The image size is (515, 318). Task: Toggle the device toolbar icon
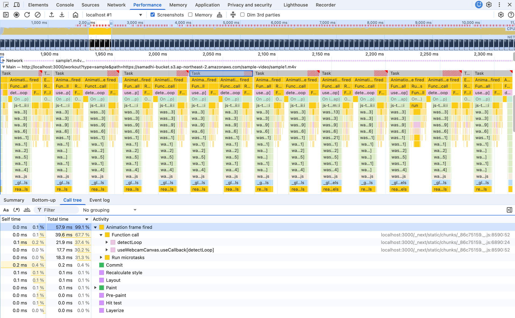pos(17,5)
